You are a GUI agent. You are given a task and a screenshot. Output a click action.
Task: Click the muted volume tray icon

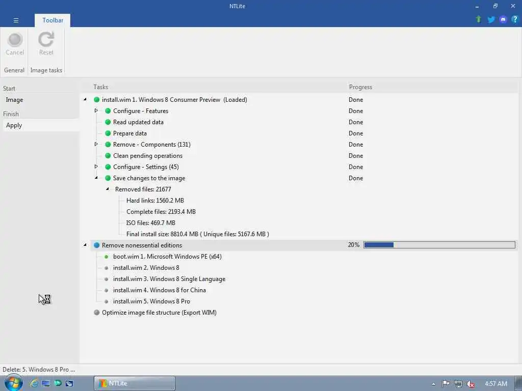click(x=471, y=384)
